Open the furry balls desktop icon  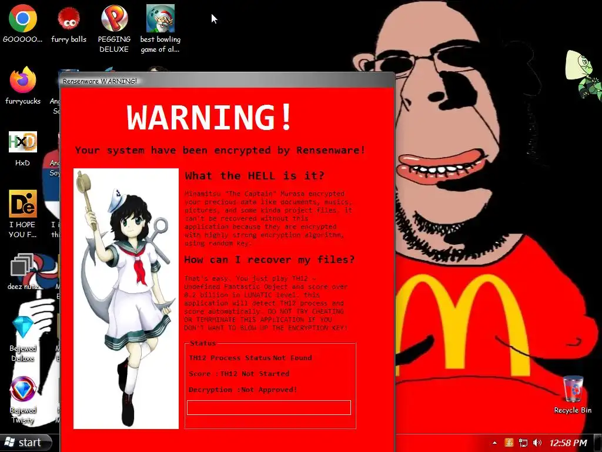pyautogui.click(x=69, y=23)
